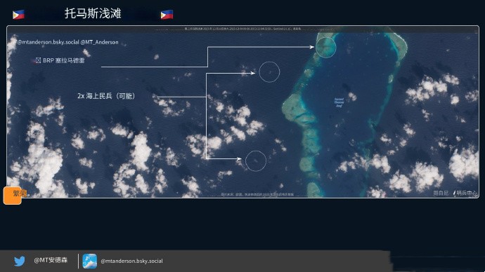Image resolution: width=485 pixels, height=272 pixels.
Task: Click the 托马斯浅滩 title text
Action: click(93, 13)
